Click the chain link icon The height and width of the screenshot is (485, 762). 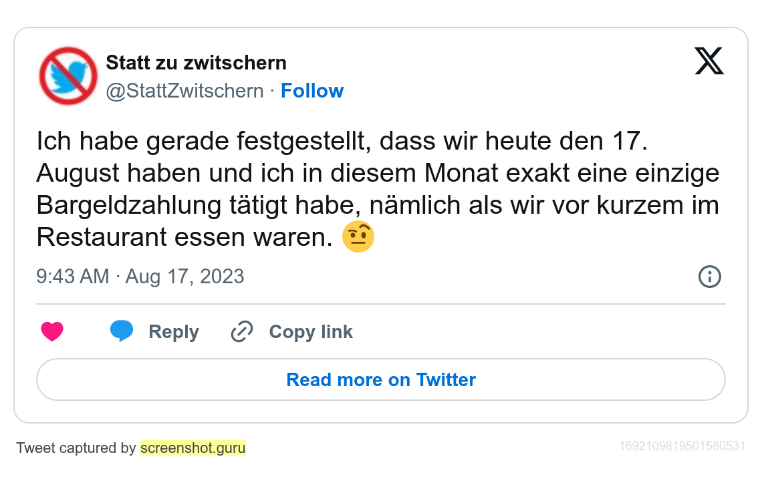(x=241, y=332)
